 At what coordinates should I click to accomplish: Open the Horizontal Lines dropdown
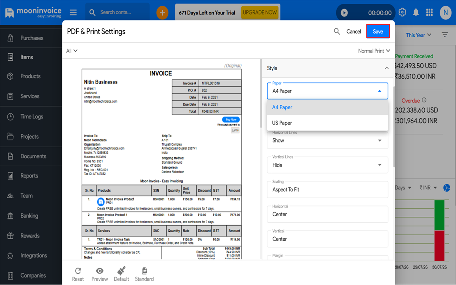pyautogui.click(x=327, y=140)
